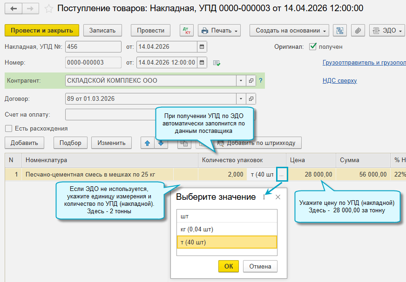This screenshot has height=282, width=406.
Task: Go back with the left arrow button
Action: coord(14,8)
